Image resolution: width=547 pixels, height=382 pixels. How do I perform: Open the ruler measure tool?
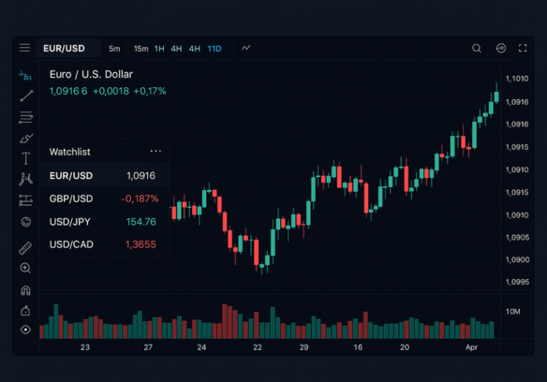click(x=25, y=248)
